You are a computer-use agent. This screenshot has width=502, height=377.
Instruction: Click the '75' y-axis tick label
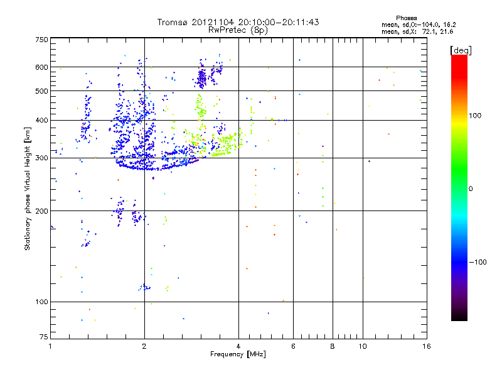[44, 337]
